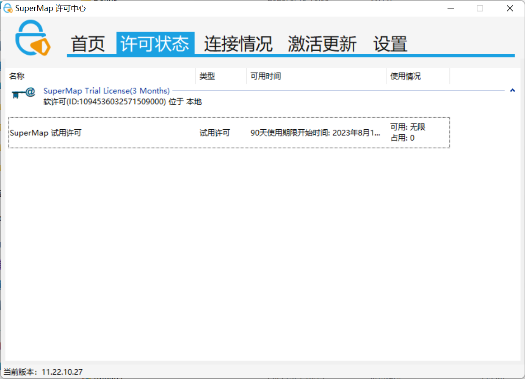Click the 软许可 ID description line

123,102
